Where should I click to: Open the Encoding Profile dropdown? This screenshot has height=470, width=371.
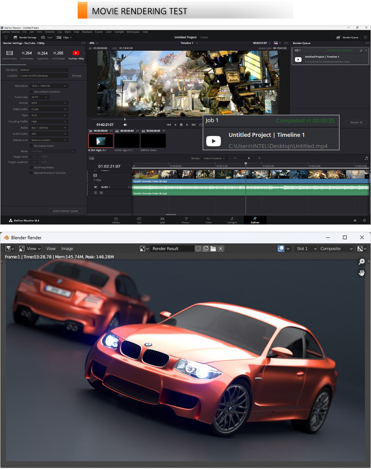tap(49, 121)
